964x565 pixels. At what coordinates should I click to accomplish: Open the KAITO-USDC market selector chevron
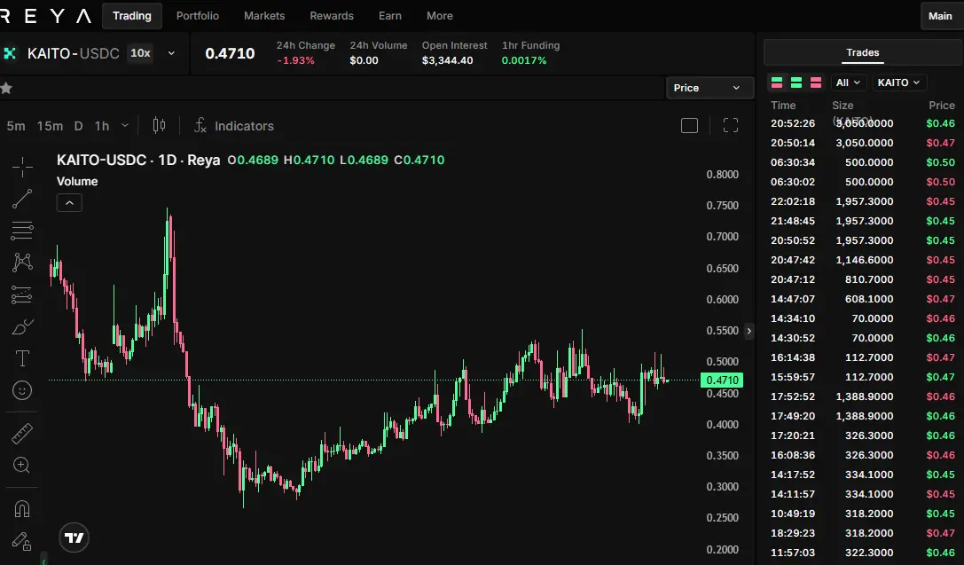click(x=171, y=53)
